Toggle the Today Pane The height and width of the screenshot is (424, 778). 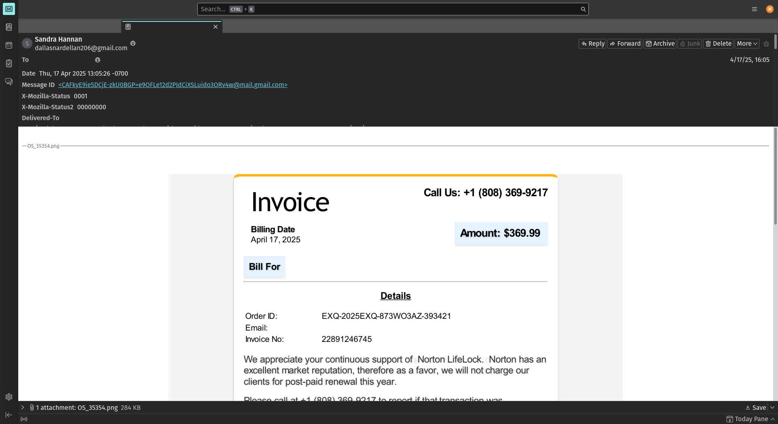(x=751, y=419)
